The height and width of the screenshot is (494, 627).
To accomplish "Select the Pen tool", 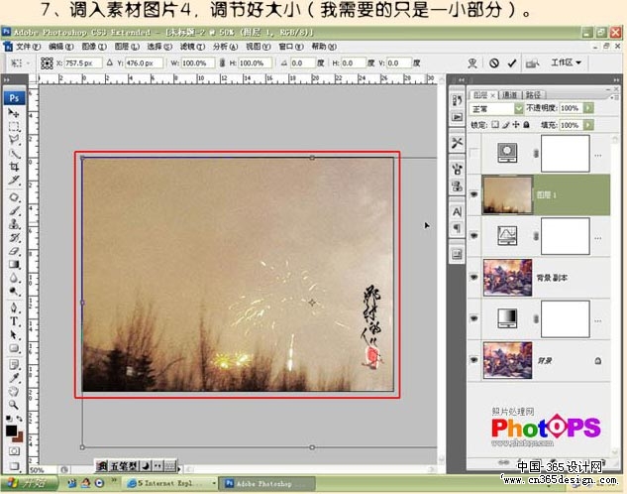I will point(14,308).
